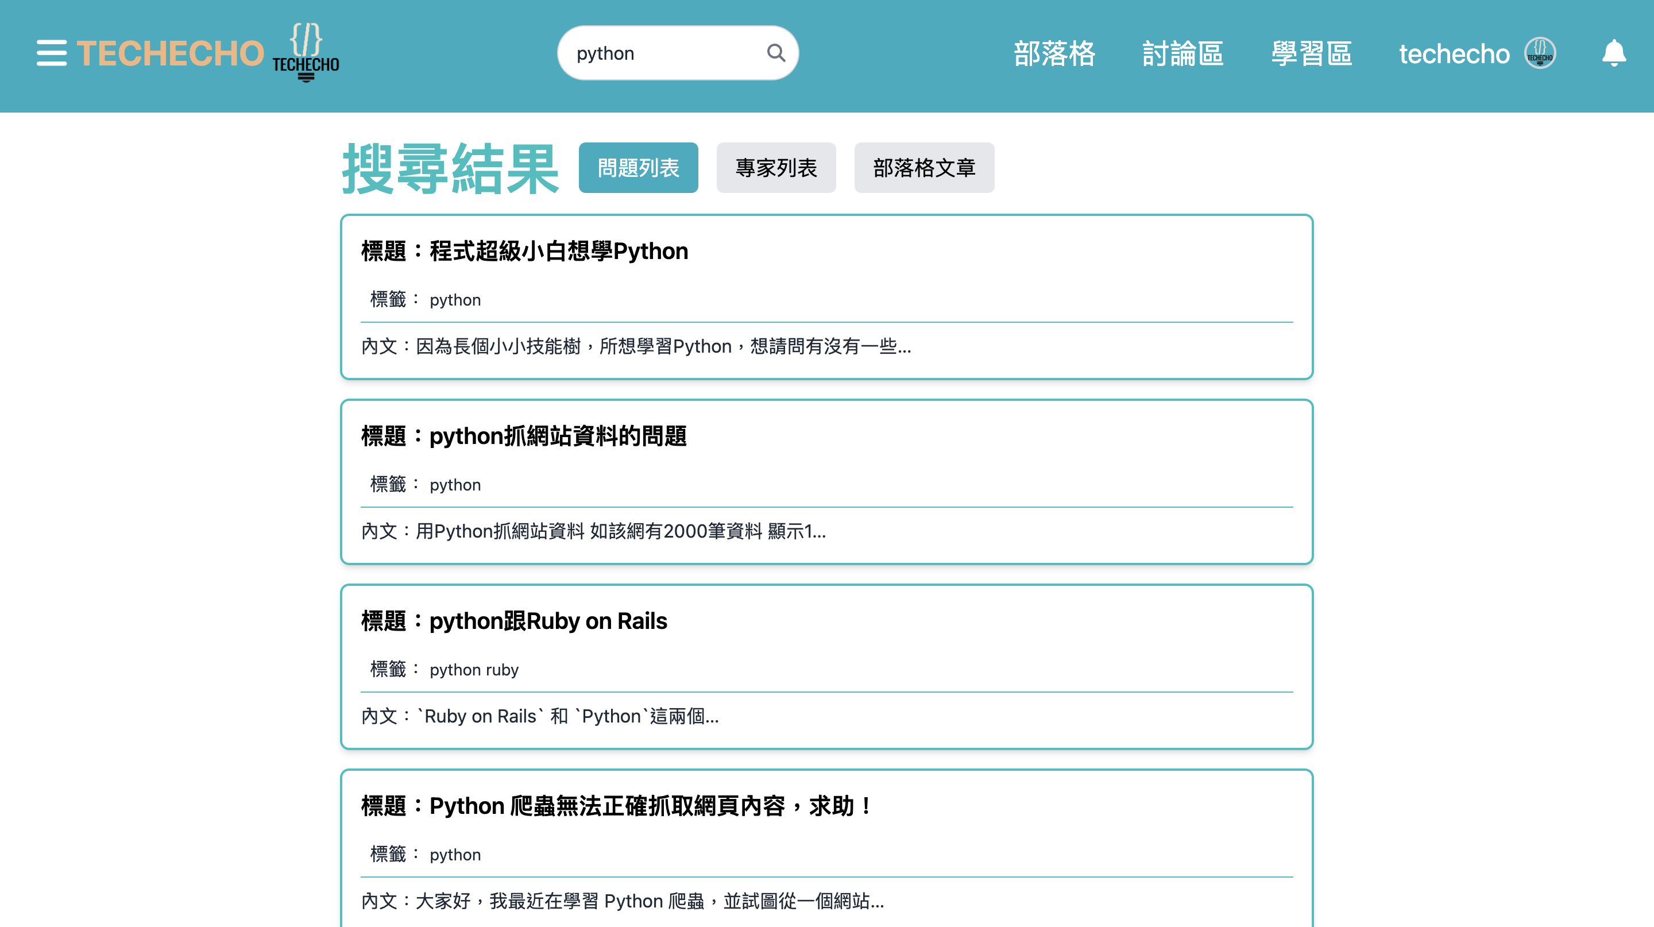
Task: Click the TECHECHO text brand
Action: (170, 53)
